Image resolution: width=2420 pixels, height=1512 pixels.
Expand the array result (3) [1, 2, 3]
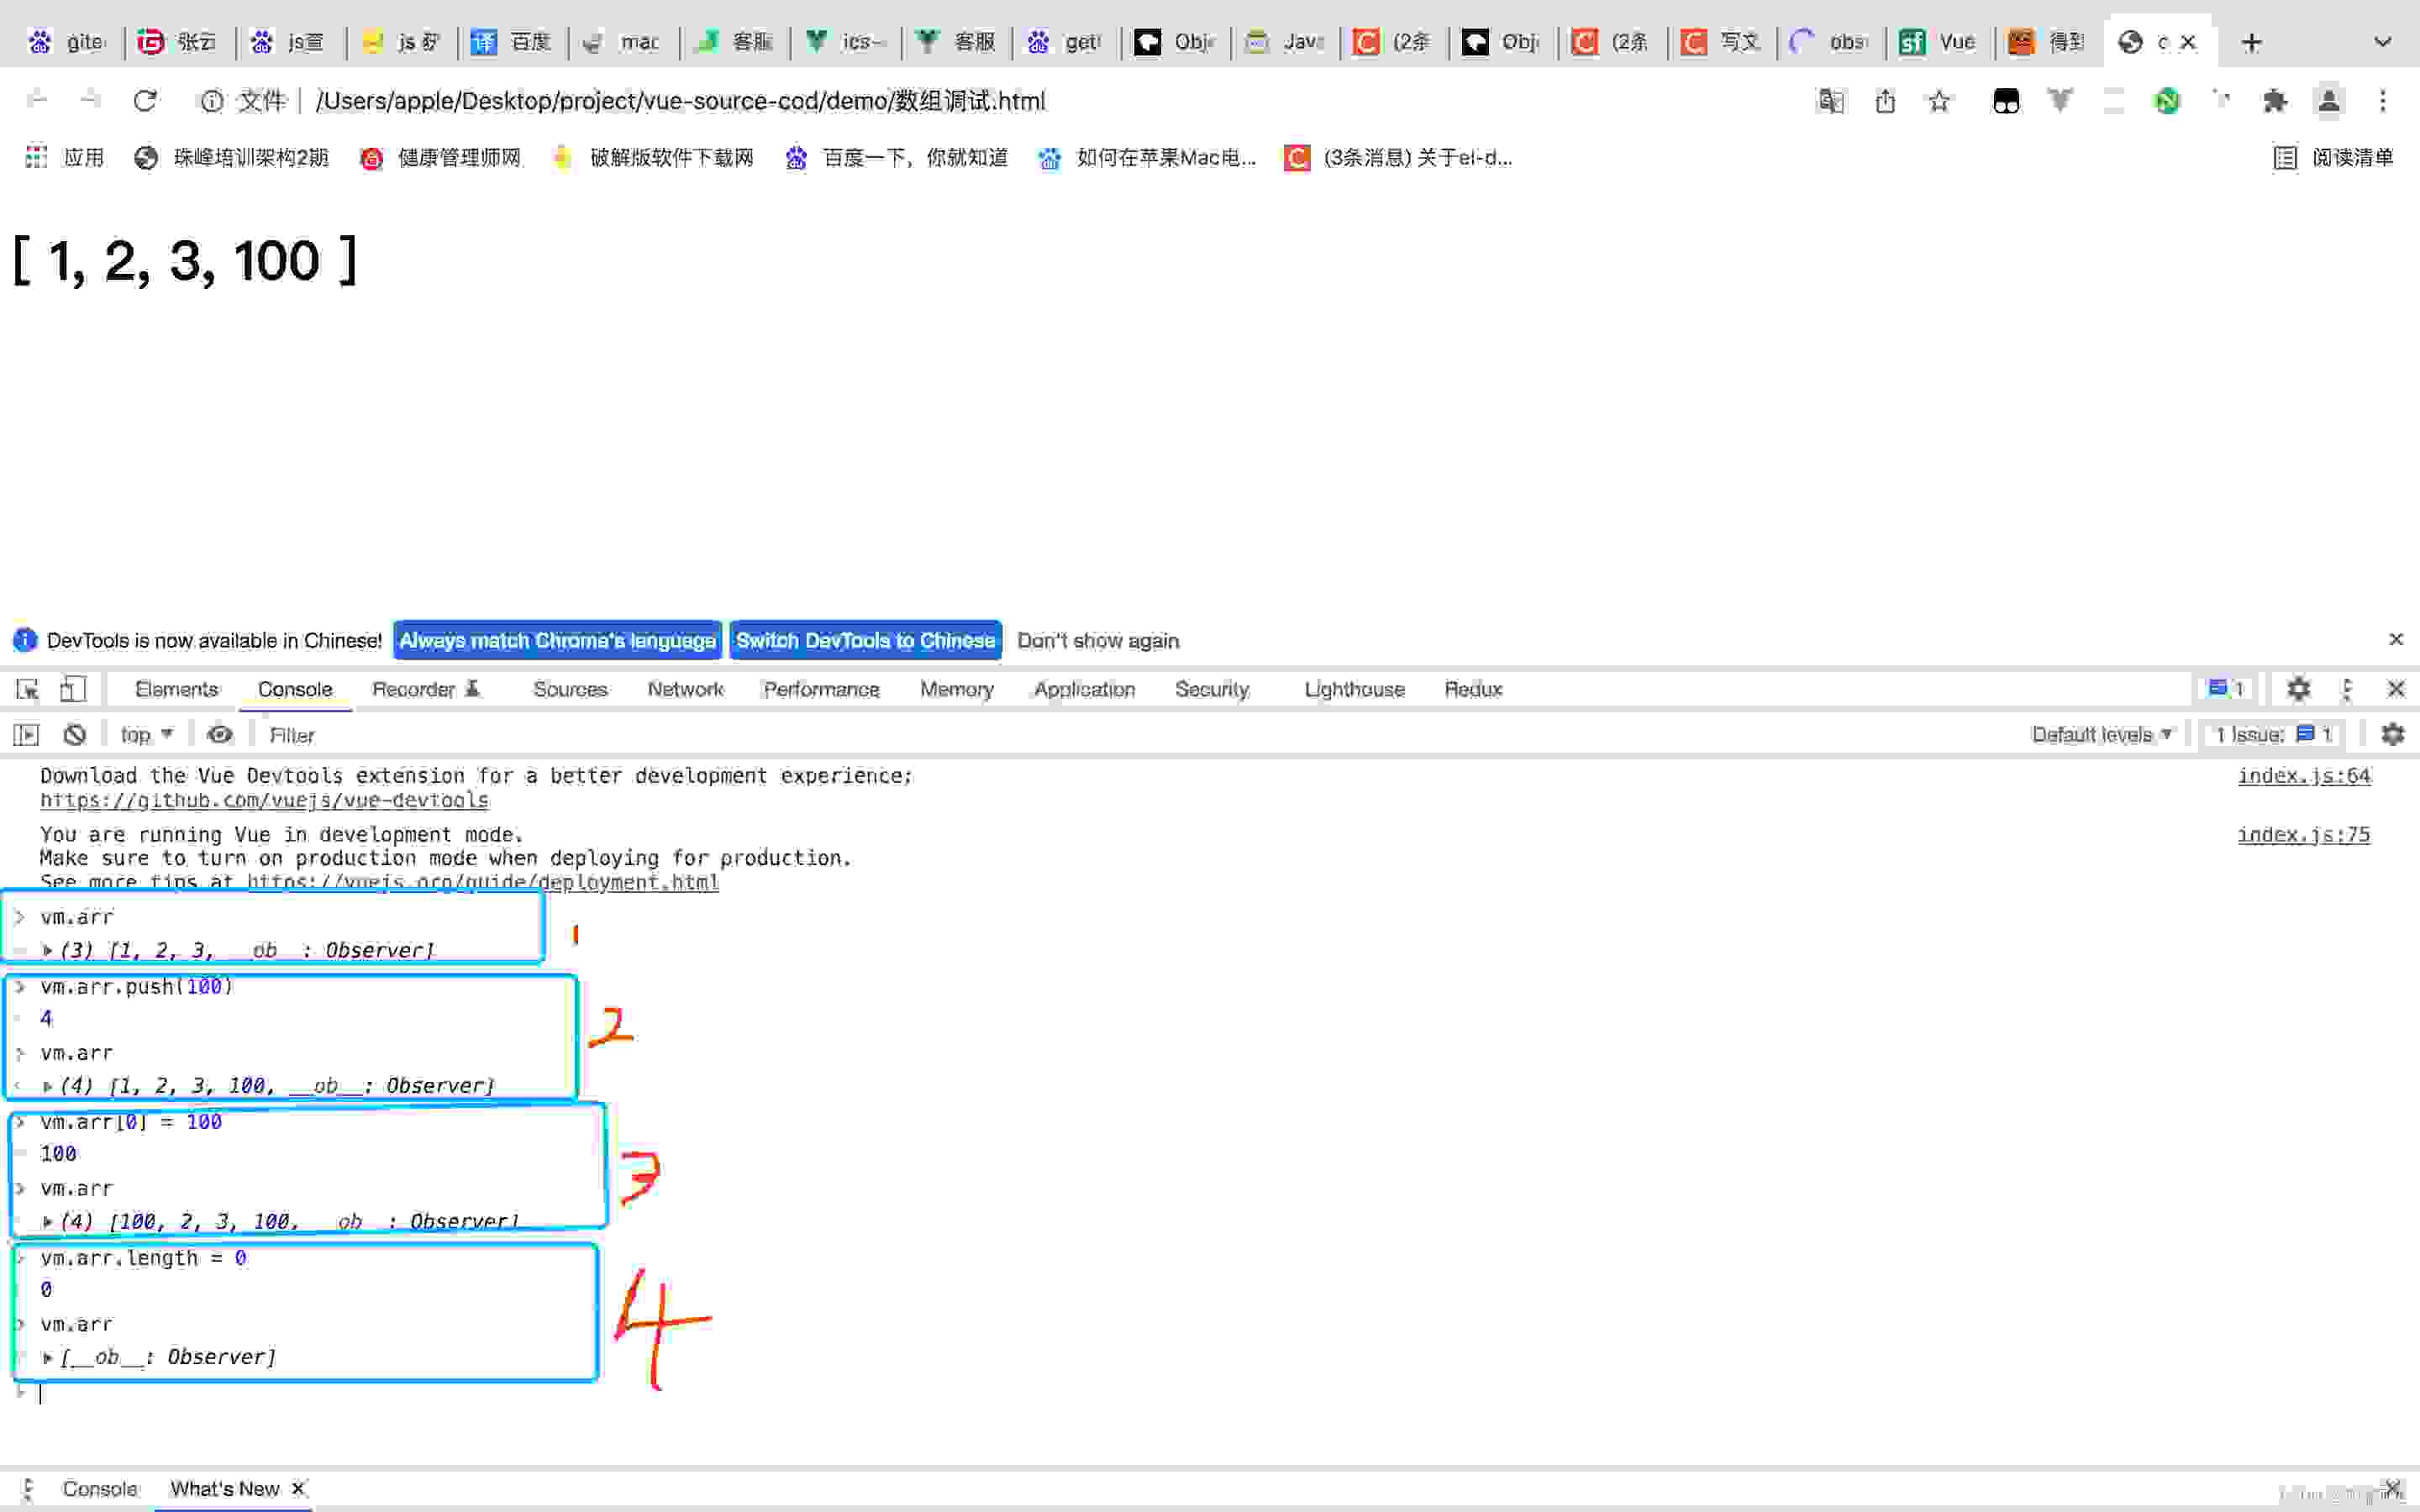click(x=45, y=951)
